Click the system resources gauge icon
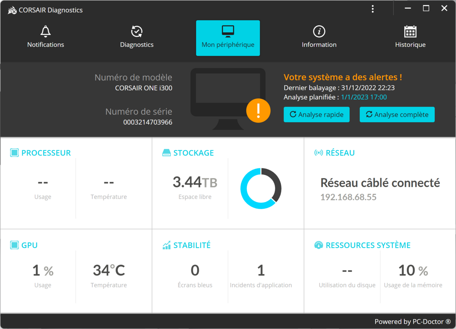Screen dimensions: 456x329 (x=318, y=245)
